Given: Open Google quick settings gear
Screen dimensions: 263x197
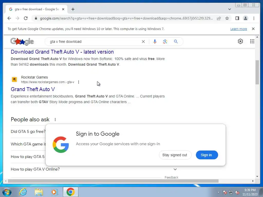Looking at the screenshot, I should [x=240, y=41].
